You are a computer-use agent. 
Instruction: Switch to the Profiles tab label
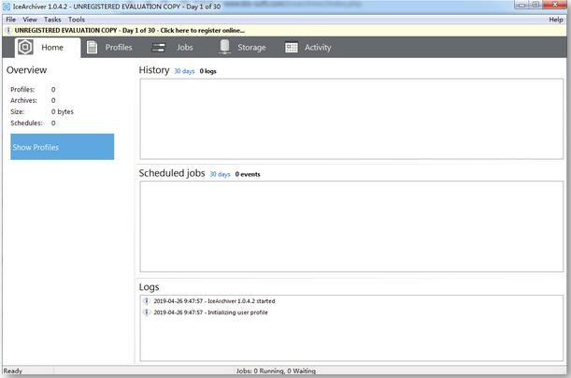(x=119, y=48)
